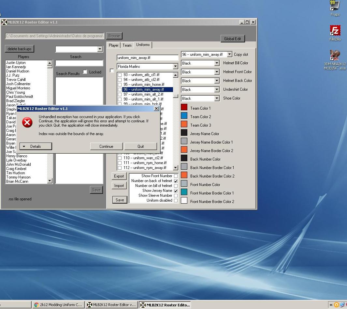This screenshot has height=309, width=347.
Task: Select 111 uniform_nym_home.iff list row
Action: pyautogui.click(x=145, y=163)
